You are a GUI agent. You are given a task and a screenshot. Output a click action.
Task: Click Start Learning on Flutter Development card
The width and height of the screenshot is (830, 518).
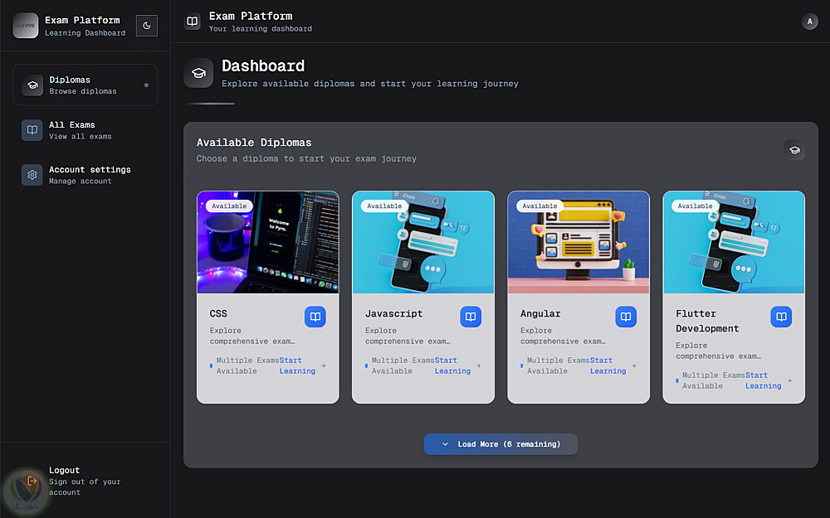coord(764,380)
